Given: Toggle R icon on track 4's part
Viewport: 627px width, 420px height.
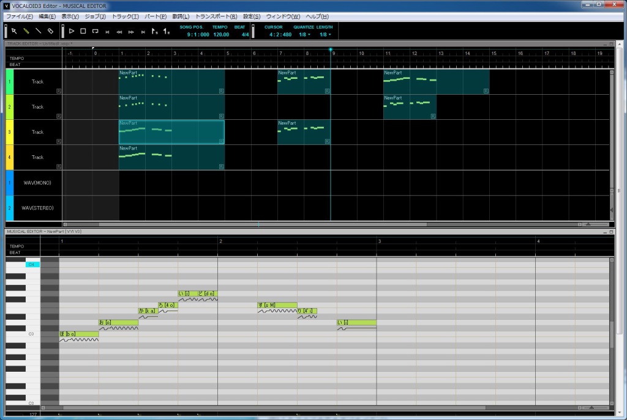Looking at the screenshot, I should click(x=221, y=166).
